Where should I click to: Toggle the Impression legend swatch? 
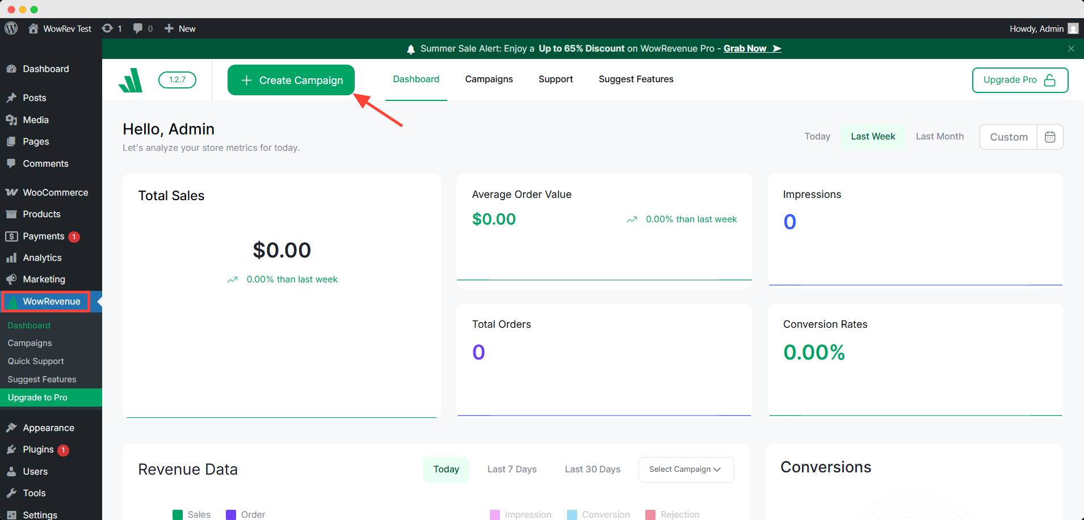(495, 514)
